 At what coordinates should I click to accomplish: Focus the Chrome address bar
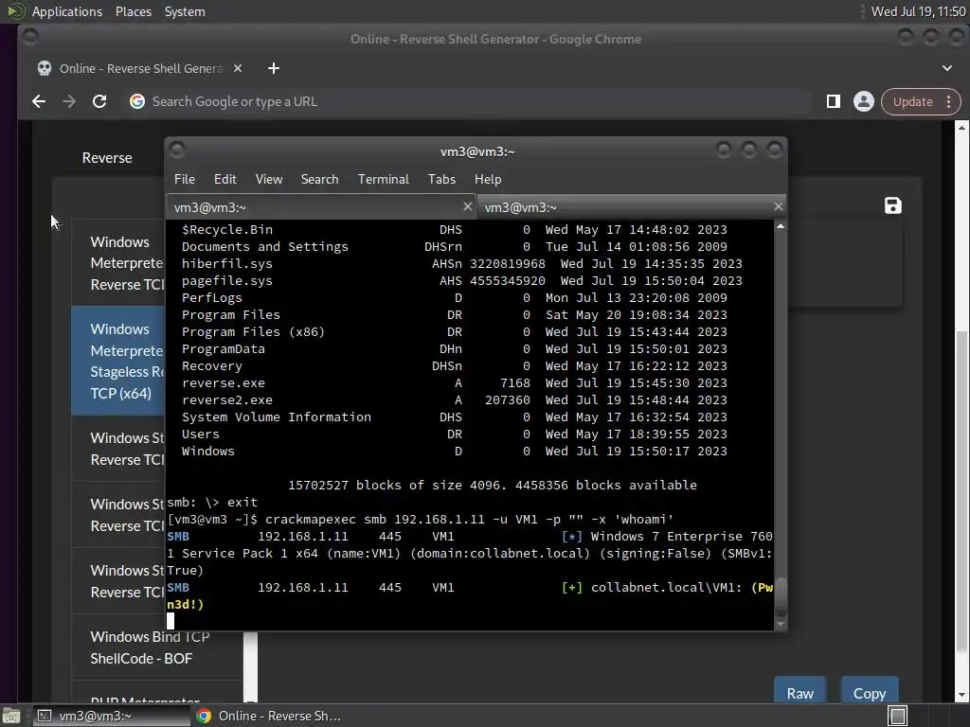click(x=470, y=101)
